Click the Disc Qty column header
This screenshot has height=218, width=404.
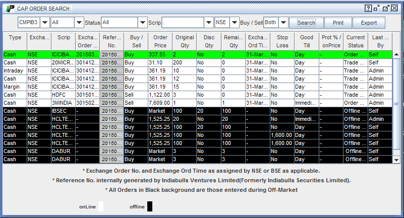(209, 41)
